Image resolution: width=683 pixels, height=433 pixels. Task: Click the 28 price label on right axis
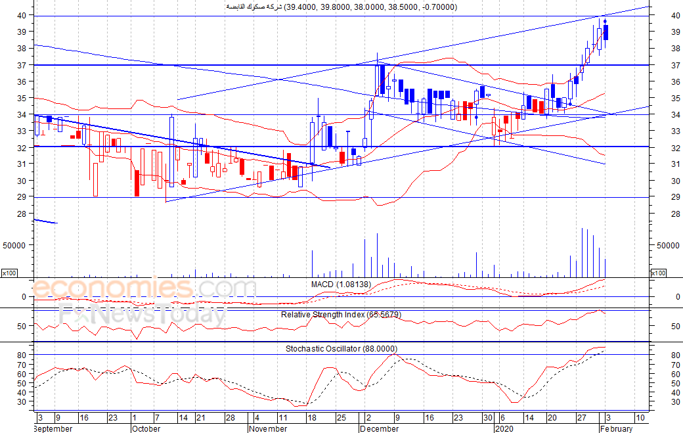click(676, 214)
